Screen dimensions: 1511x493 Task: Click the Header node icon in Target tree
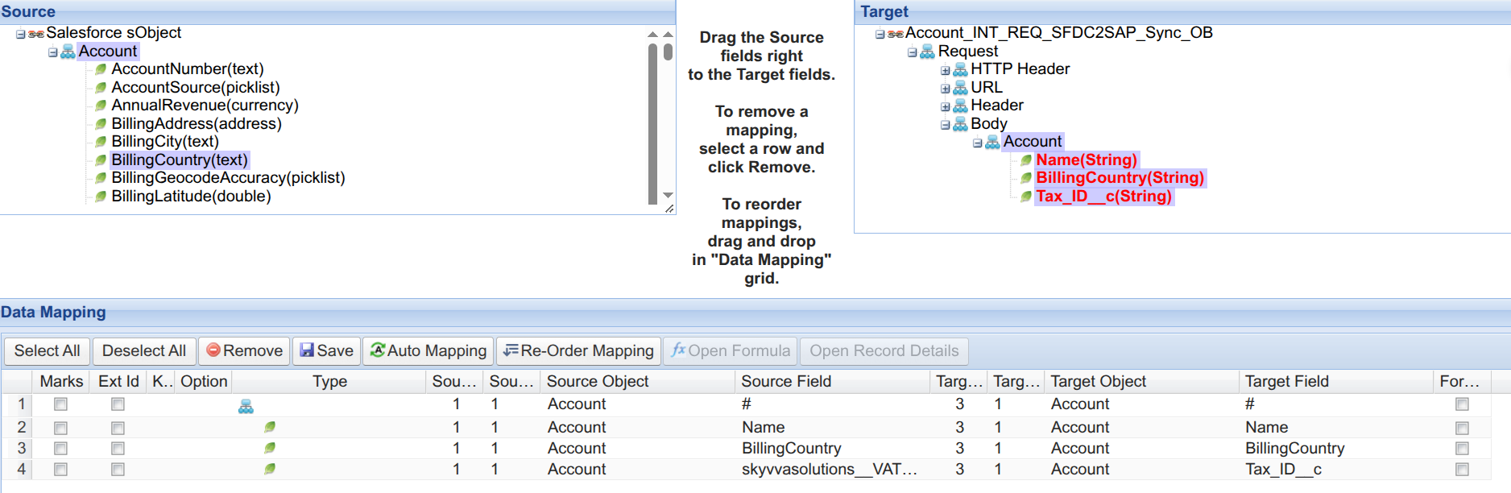(x=960, y=106)
